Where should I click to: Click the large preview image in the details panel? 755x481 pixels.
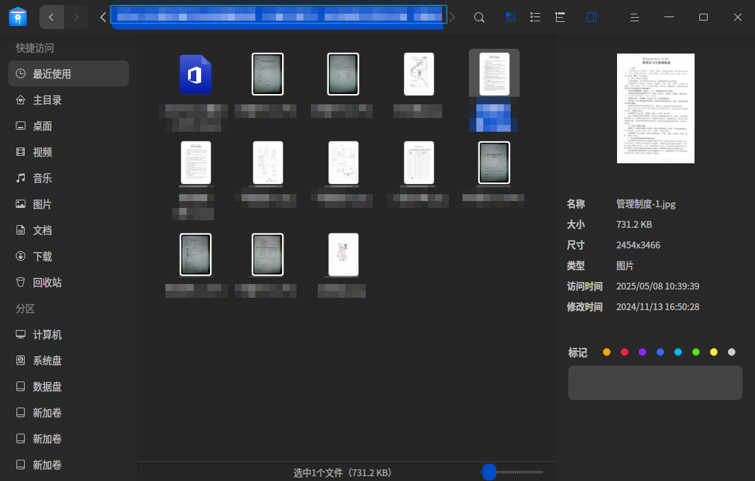click(655, 108)
